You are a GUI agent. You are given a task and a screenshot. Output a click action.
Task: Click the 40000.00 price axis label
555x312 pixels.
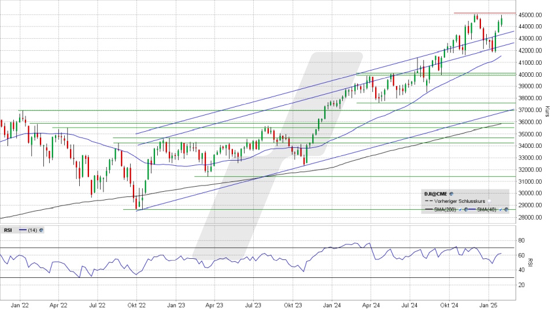click(x=530, y=75)
